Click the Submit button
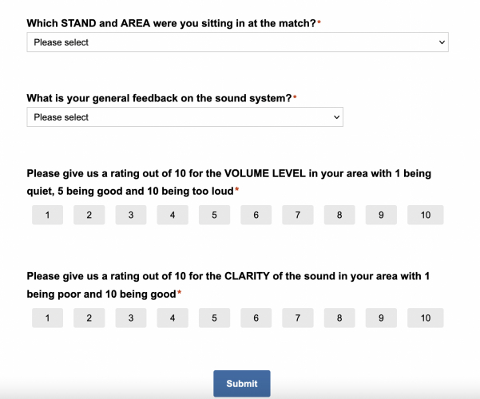Viewport: 480px width, 399px height. [241, 384]
